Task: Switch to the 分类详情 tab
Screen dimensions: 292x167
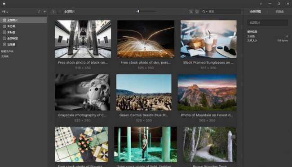Action: tap(255, 12)
